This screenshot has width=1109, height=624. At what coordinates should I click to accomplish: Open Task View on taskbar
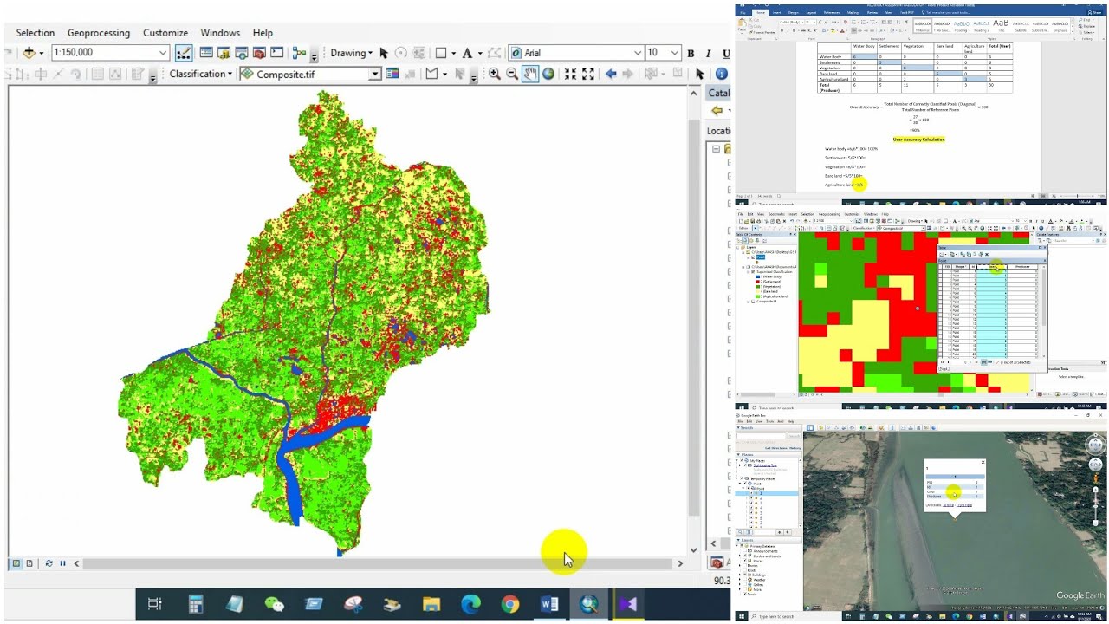pos(155,604)
